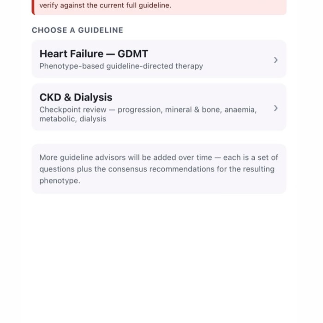The width and height of the screenshot is (323, 323).
Task: Click the 'metabolic, dialysis' line in CKD card
Action: tap(73, 119)
